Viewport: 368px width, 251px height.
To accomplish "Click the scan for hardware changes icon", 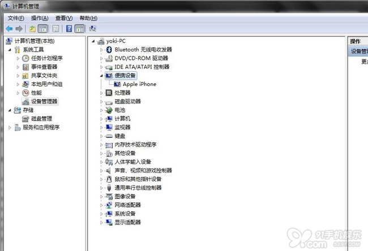I will click(92, 29).
